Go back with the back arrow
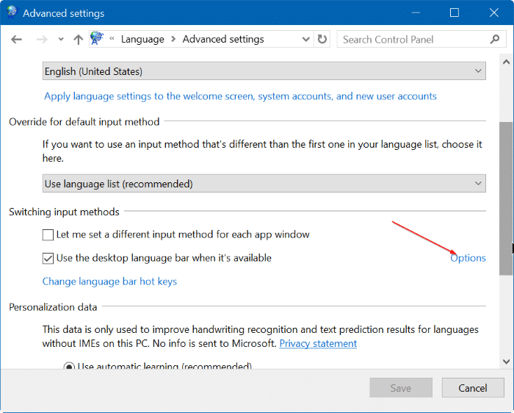 [16, 40]
